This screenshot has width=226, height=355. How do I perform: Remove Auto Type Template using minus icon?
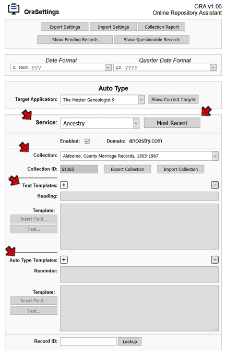coord(215,259)
